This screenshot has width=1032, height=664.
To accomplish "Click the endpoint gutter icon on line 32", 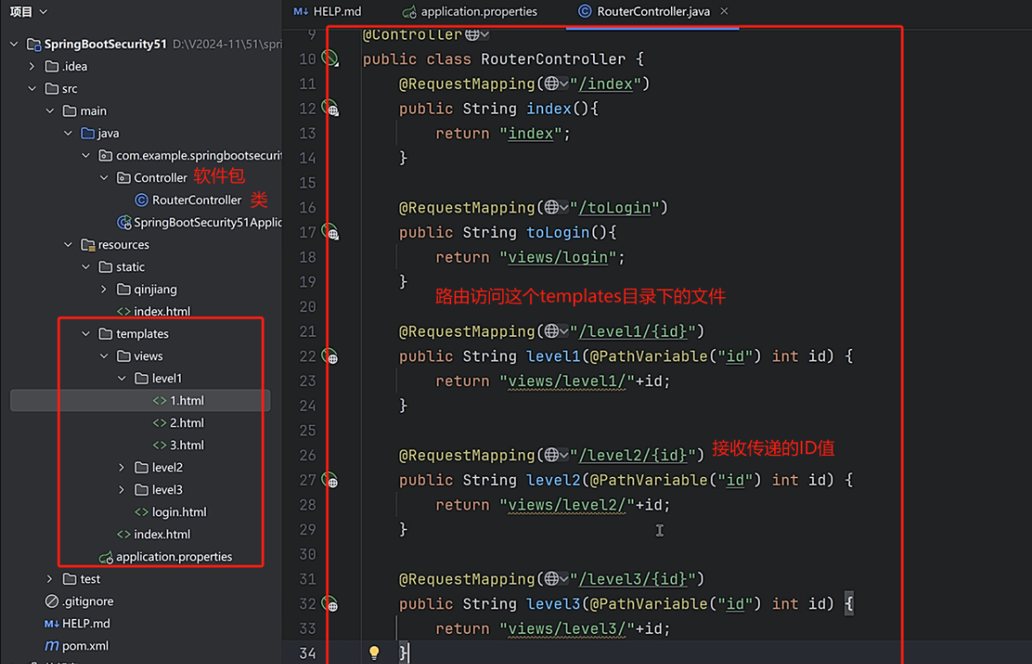I will (x=330, y=603).
